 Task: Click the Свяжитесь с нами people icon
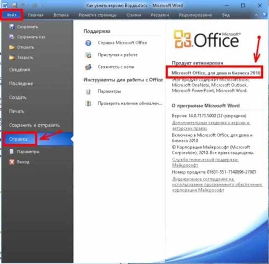click(x=88, y=67)
